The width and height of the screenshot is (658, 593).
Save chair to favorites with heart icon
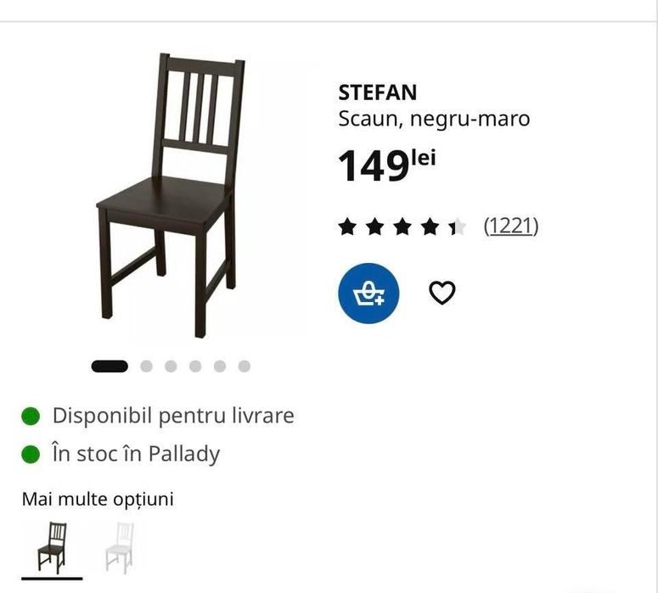[x=441, y=293]
